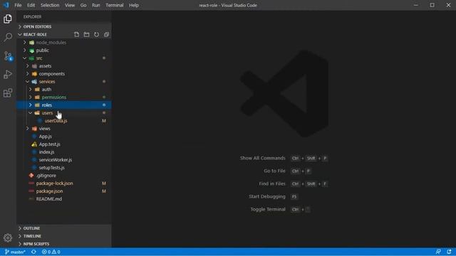
Task: Close the Visual Studio Code window
Action: (448, 5)
